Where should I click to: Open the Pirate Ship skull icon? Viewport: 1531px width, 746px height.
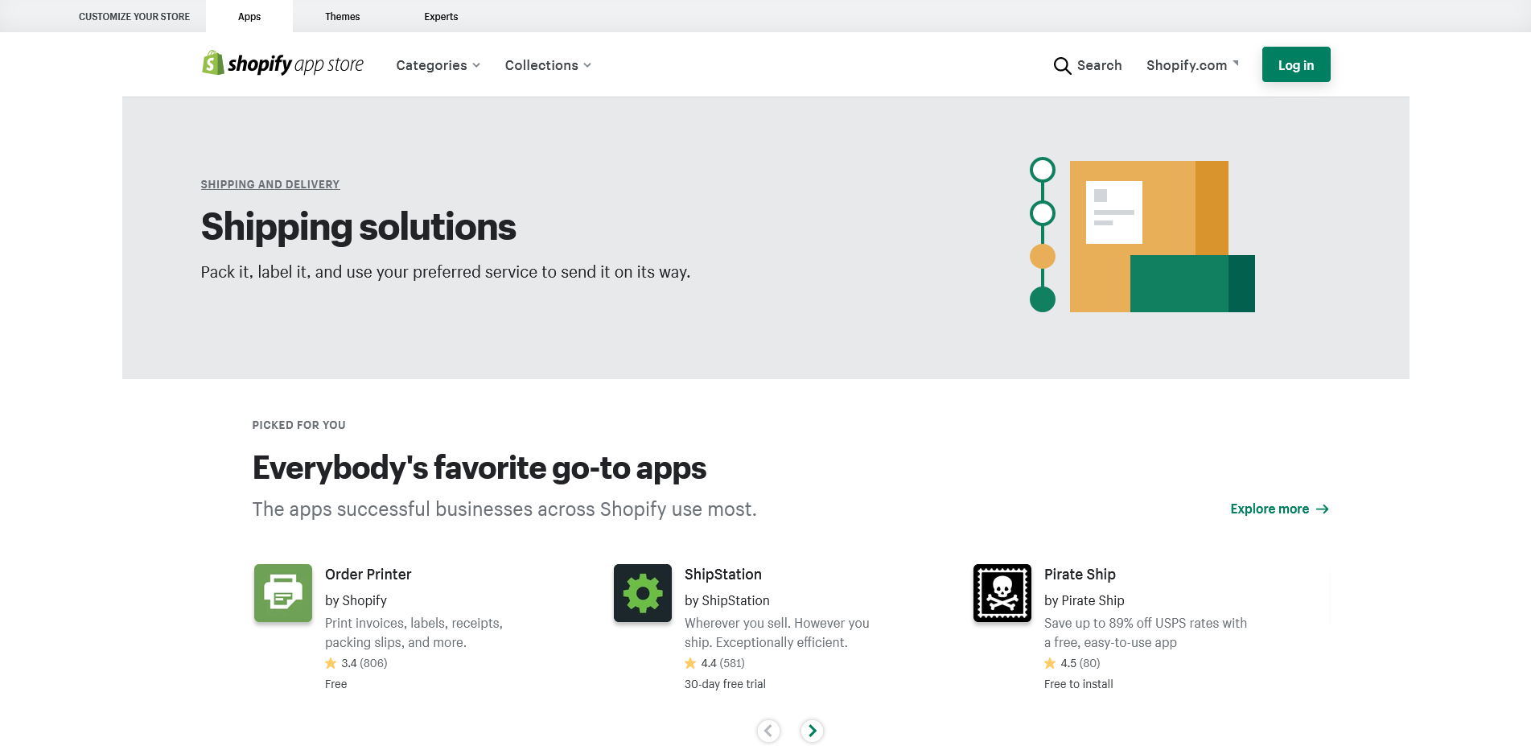pyautogui.click(x=1002, y=593)
